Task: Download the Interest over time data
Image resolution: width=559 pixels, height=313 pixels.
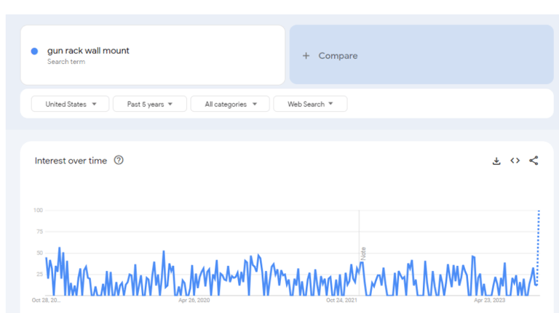Action: coord(496,160)
